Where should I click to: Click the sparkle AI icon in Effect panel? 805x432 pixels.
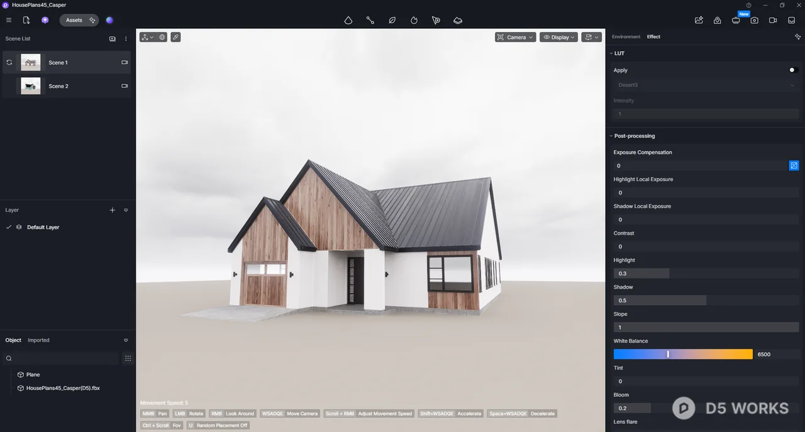point(797,36)
